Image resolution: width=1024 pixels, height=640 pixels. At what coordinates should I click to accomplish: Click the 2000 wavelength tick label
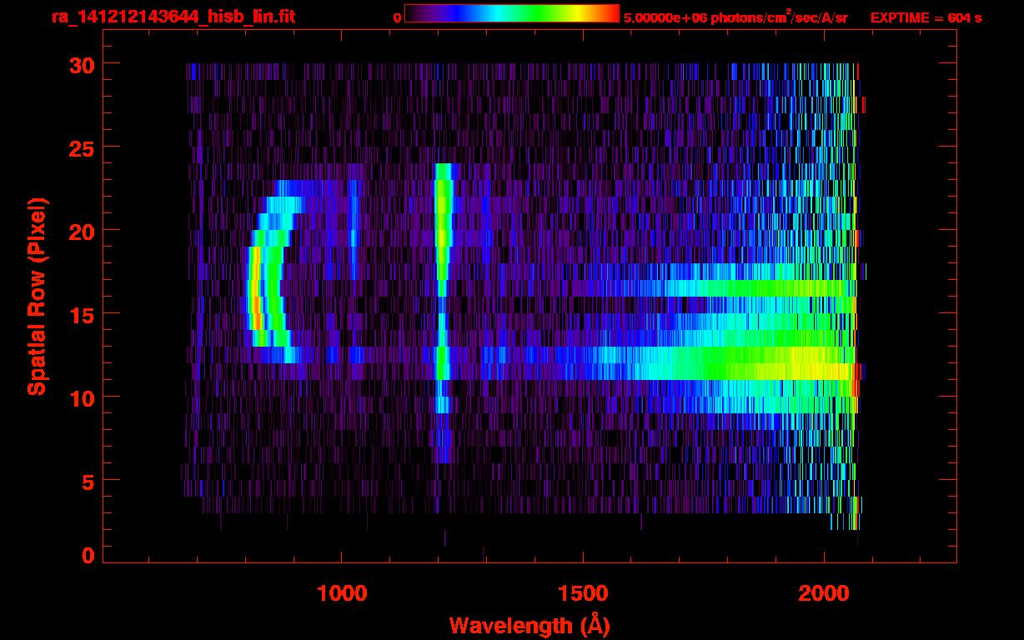tap(824, 593)
